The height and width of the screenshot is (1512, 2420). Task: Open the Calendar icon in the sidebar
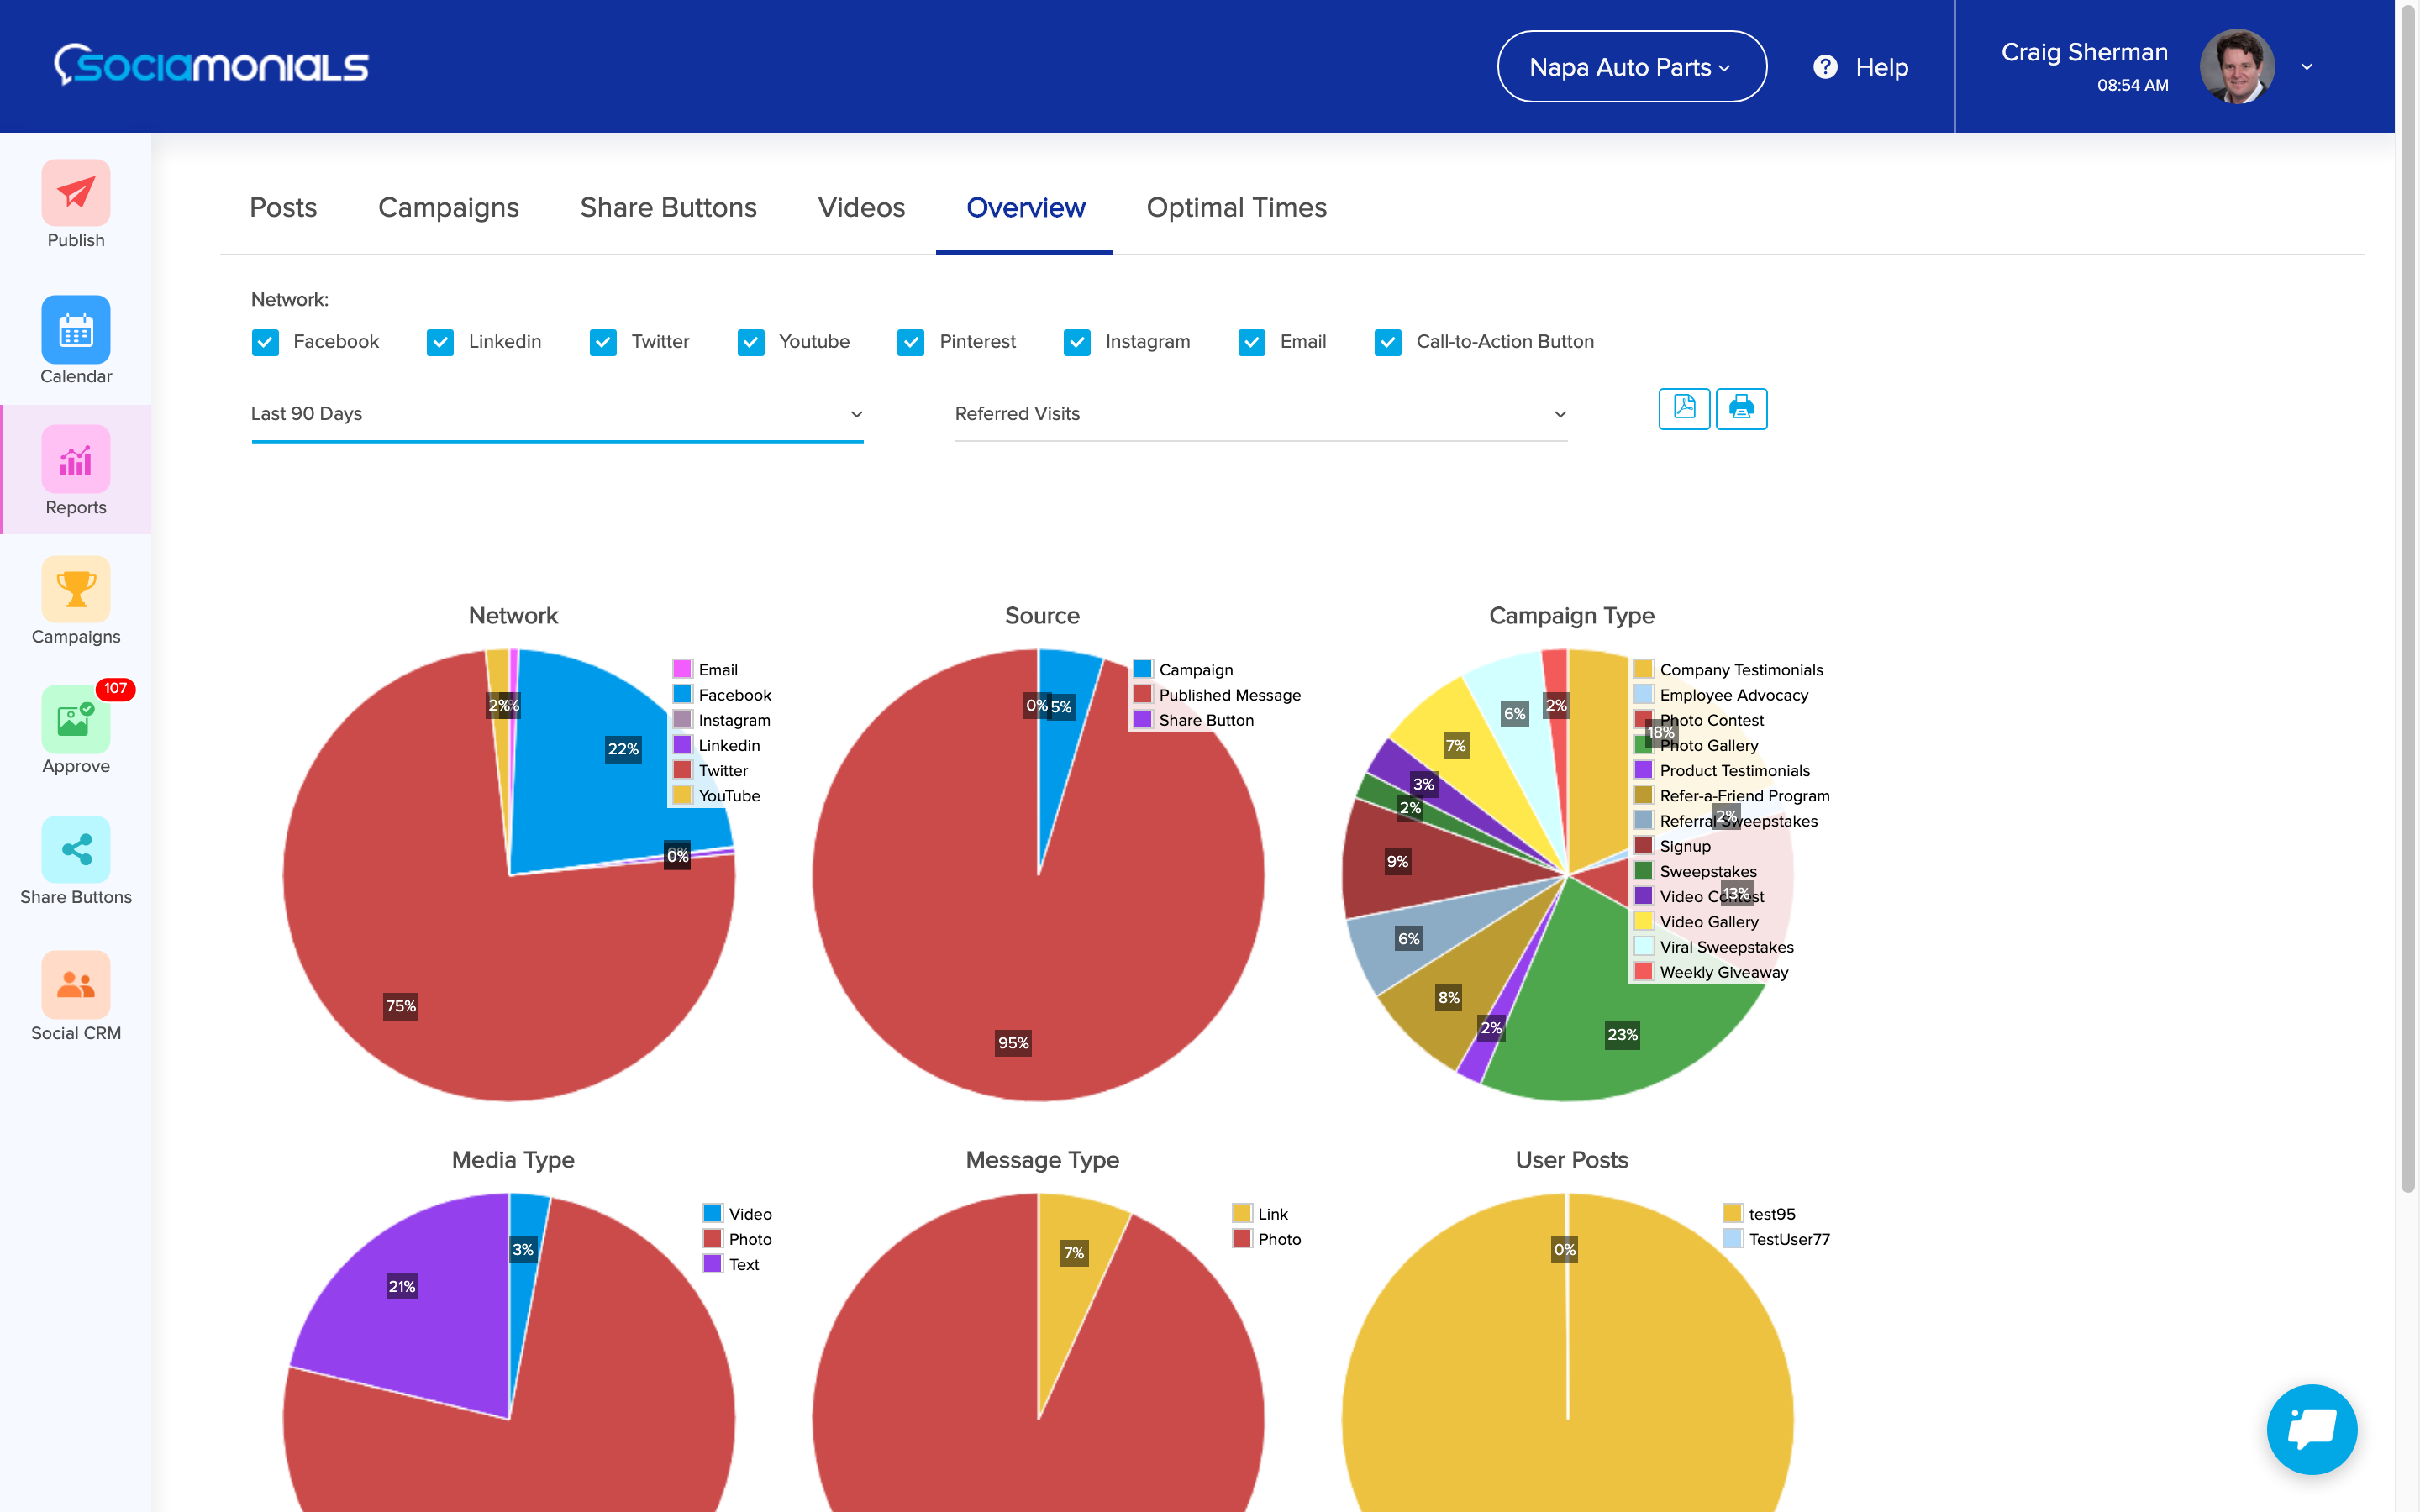click(x=76, y=329)
